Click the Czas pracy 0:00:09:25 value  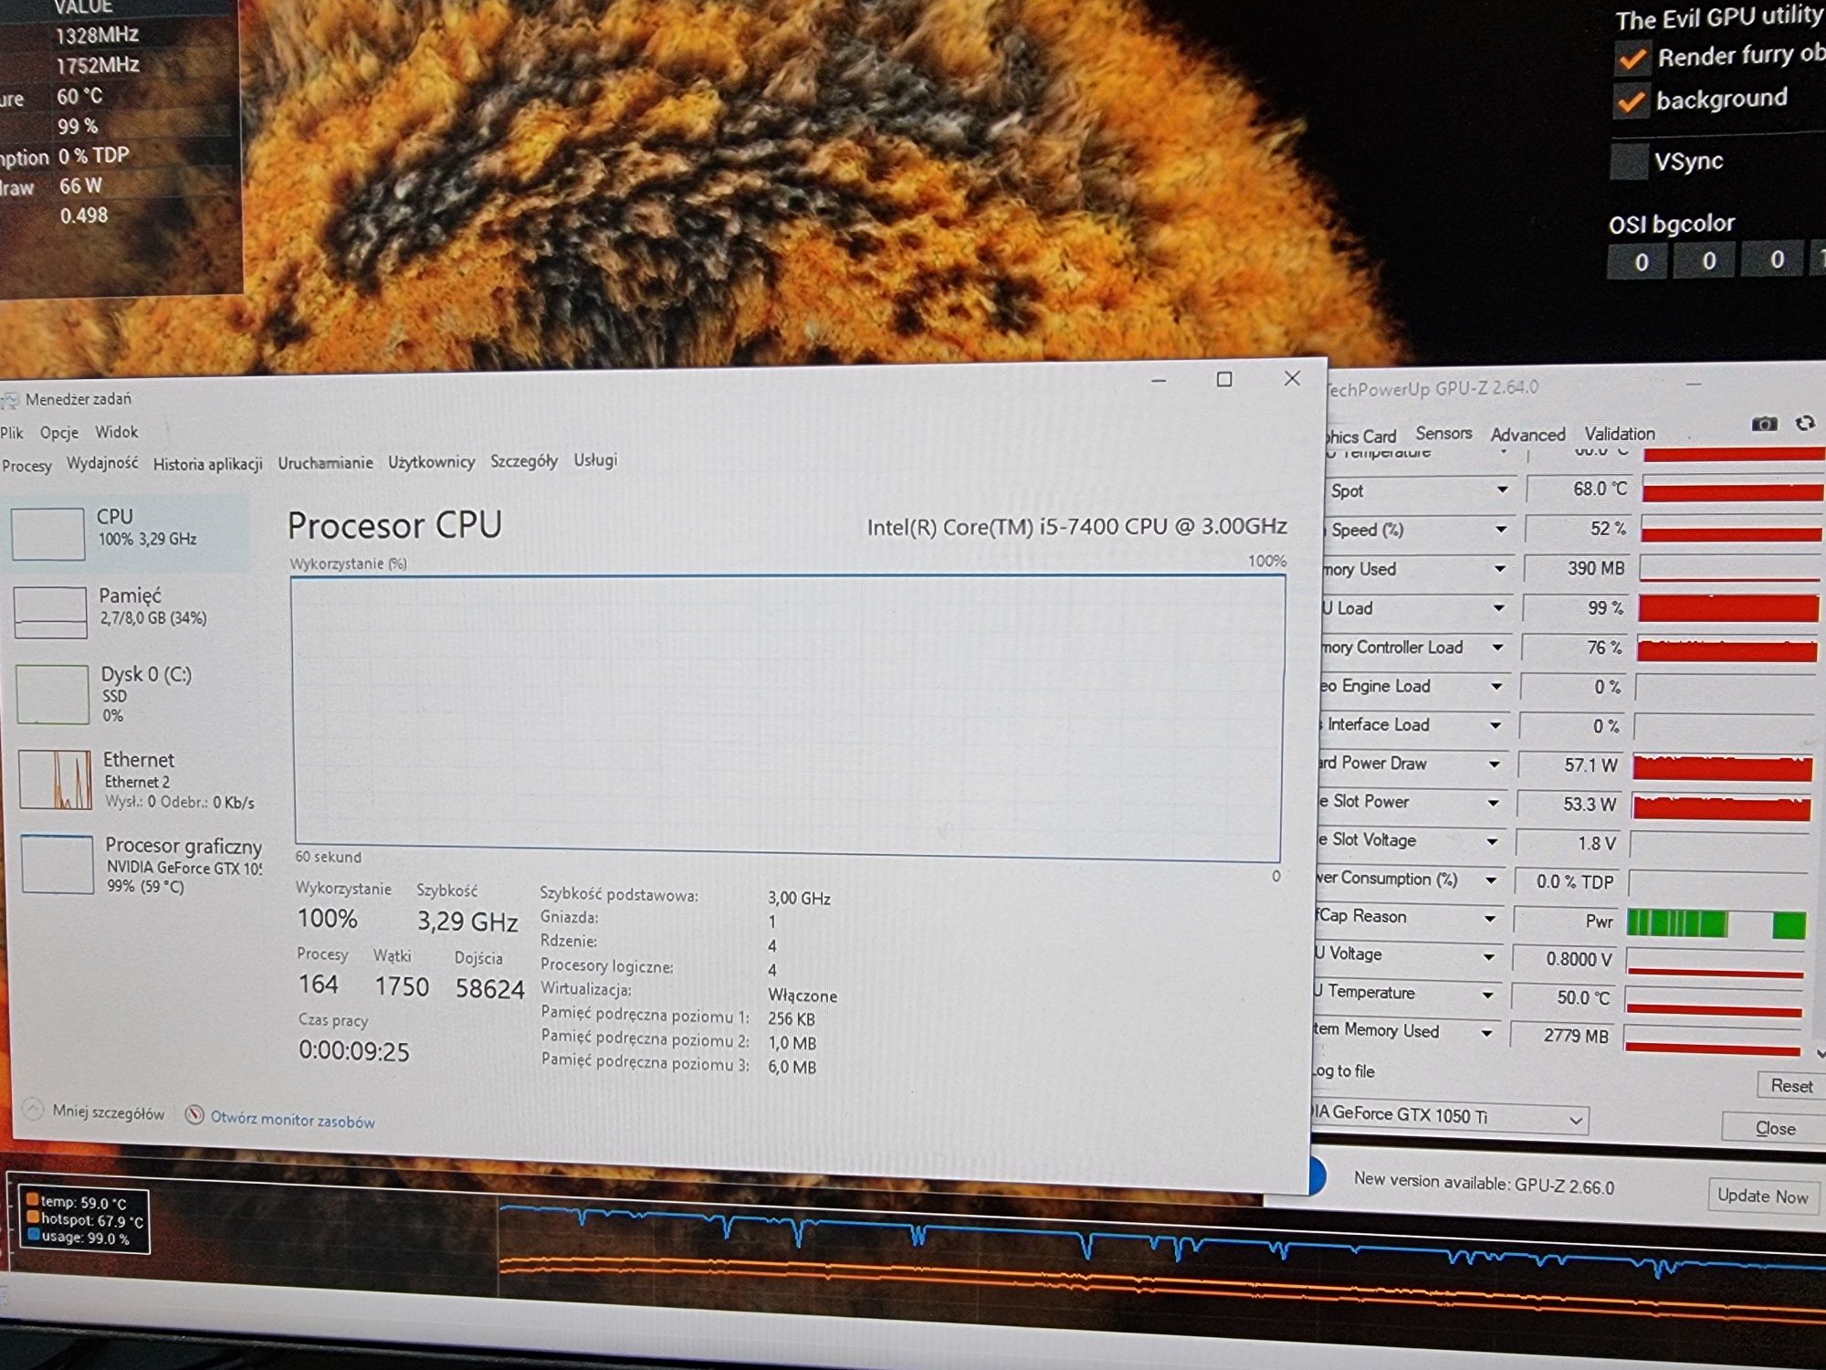354,1051
